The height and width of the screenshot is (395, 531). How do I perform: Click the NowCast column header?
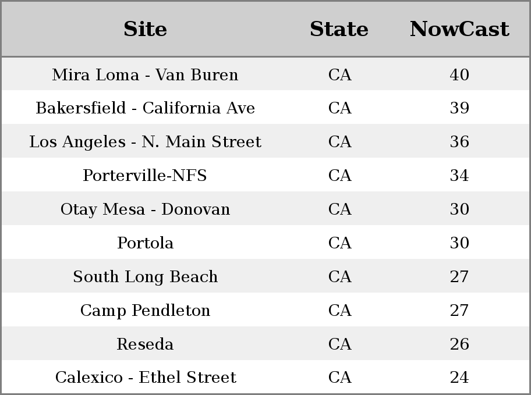(x=459, y=29)
